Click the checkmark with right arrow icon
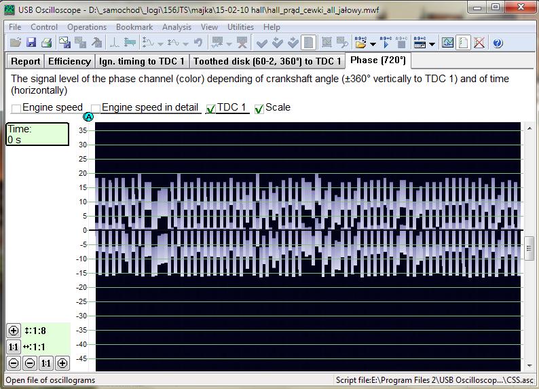The image size is (539, 389). 293,43
